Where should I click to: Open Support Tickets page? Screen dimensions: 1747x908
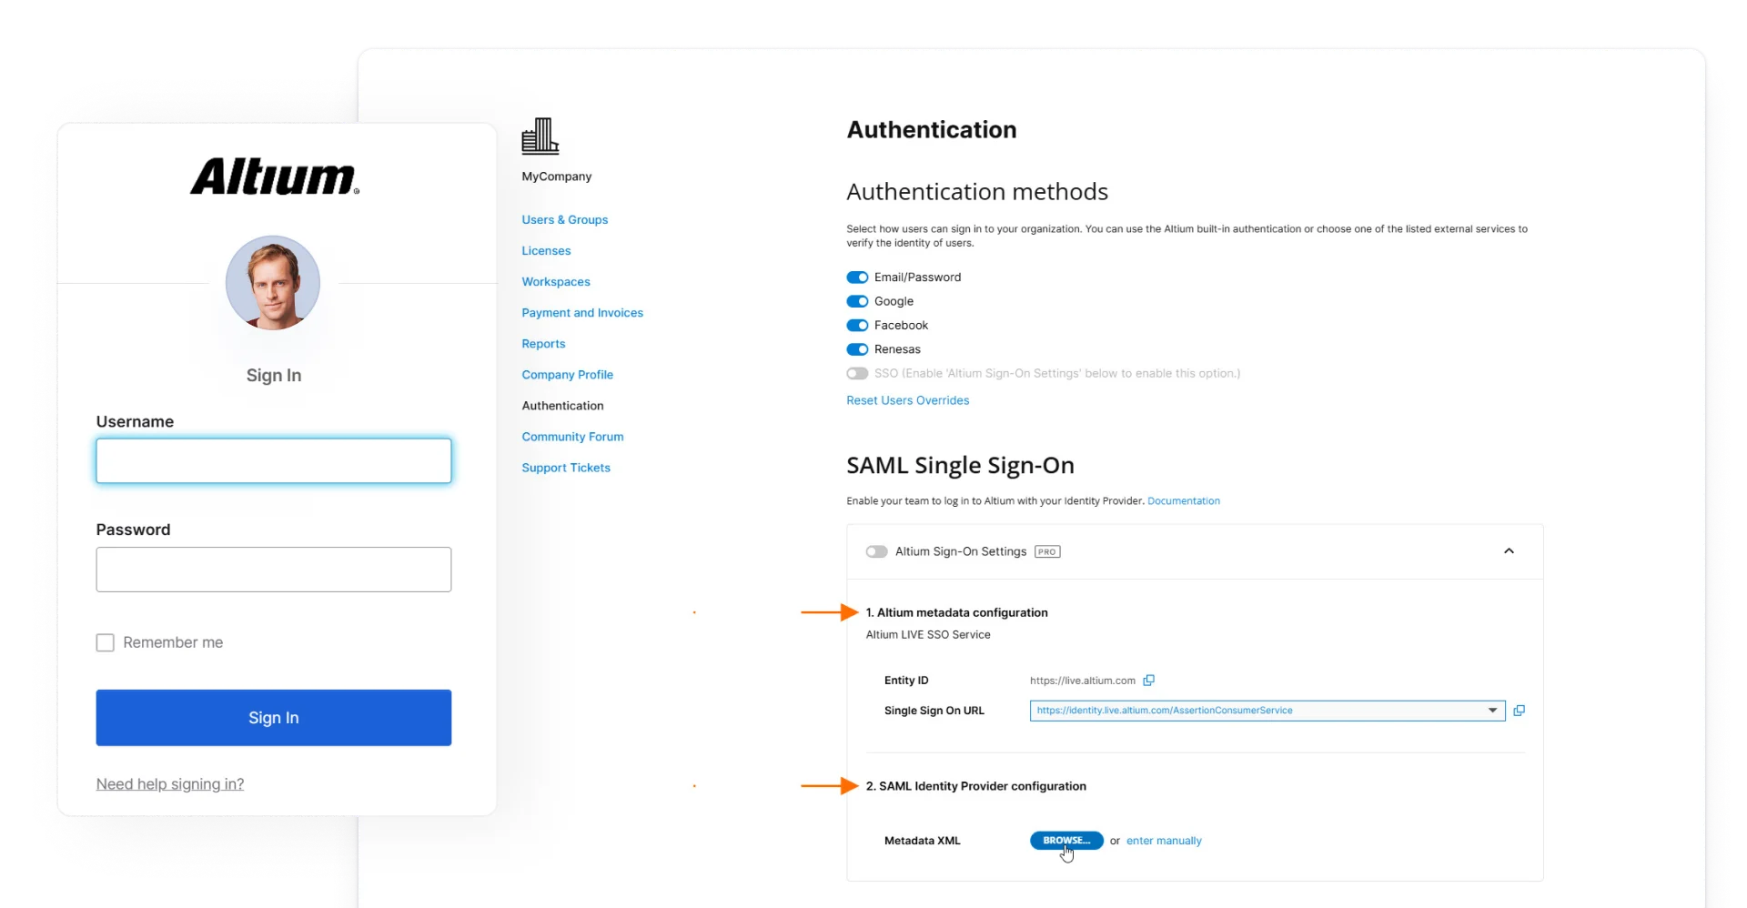566,468
